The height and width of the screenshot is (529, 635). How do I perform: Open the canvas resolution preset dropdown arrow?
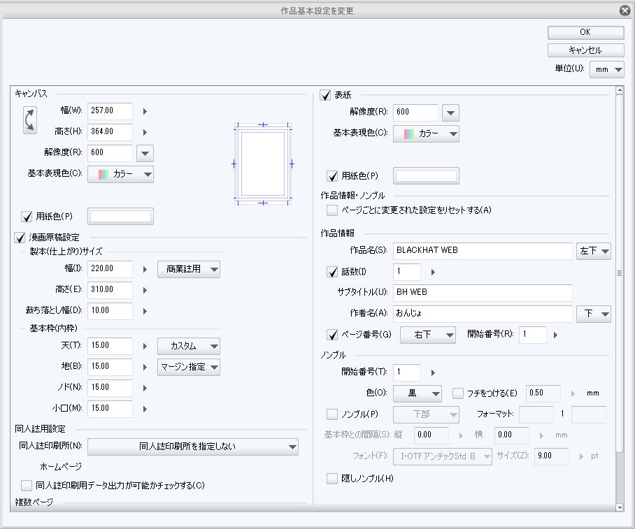(145, 153)
